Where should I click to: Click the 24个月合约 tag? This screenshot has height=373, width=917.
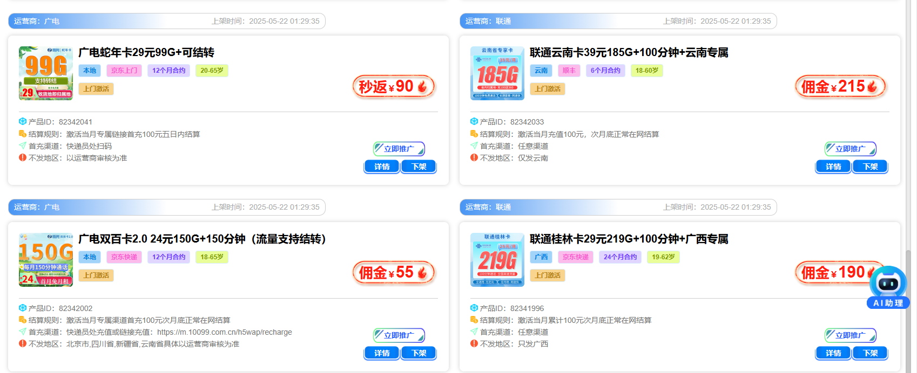point(620,257)
